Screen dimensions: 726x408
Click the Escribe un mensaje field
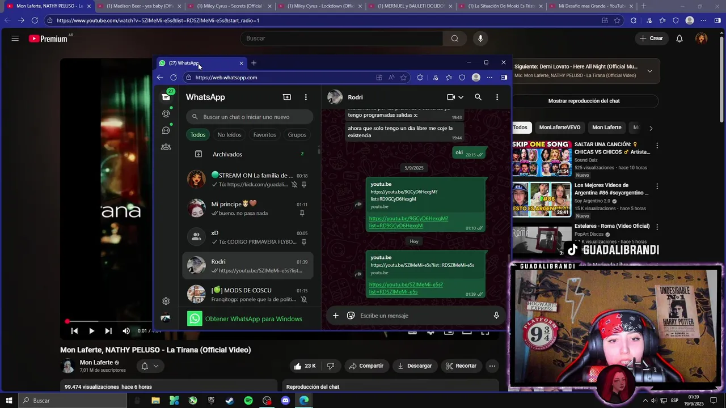(x=423, y=316)
